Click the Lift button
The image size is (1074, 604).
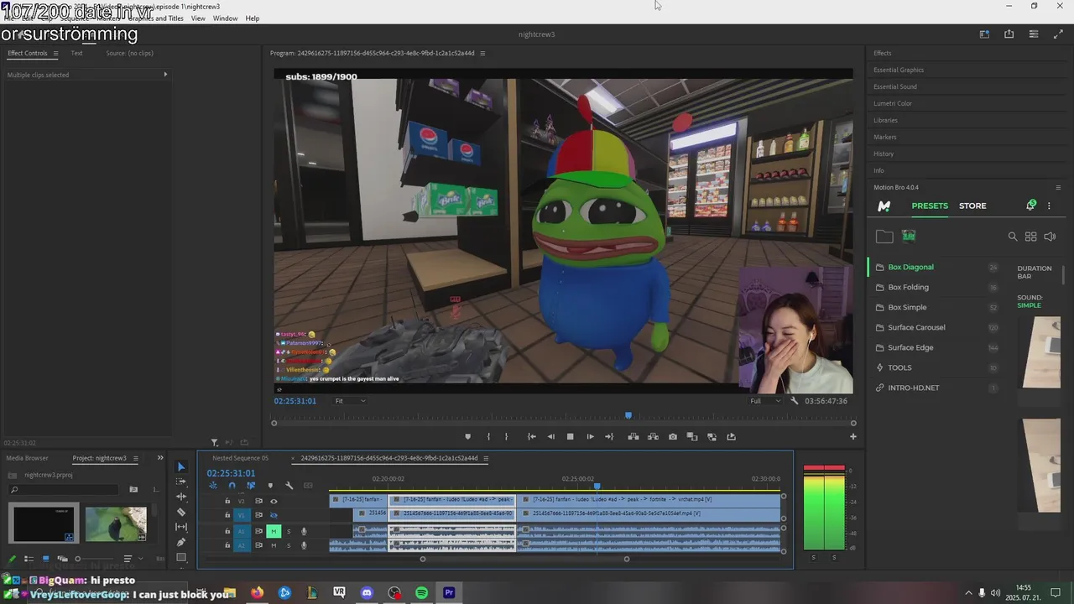tap(633, 436)
